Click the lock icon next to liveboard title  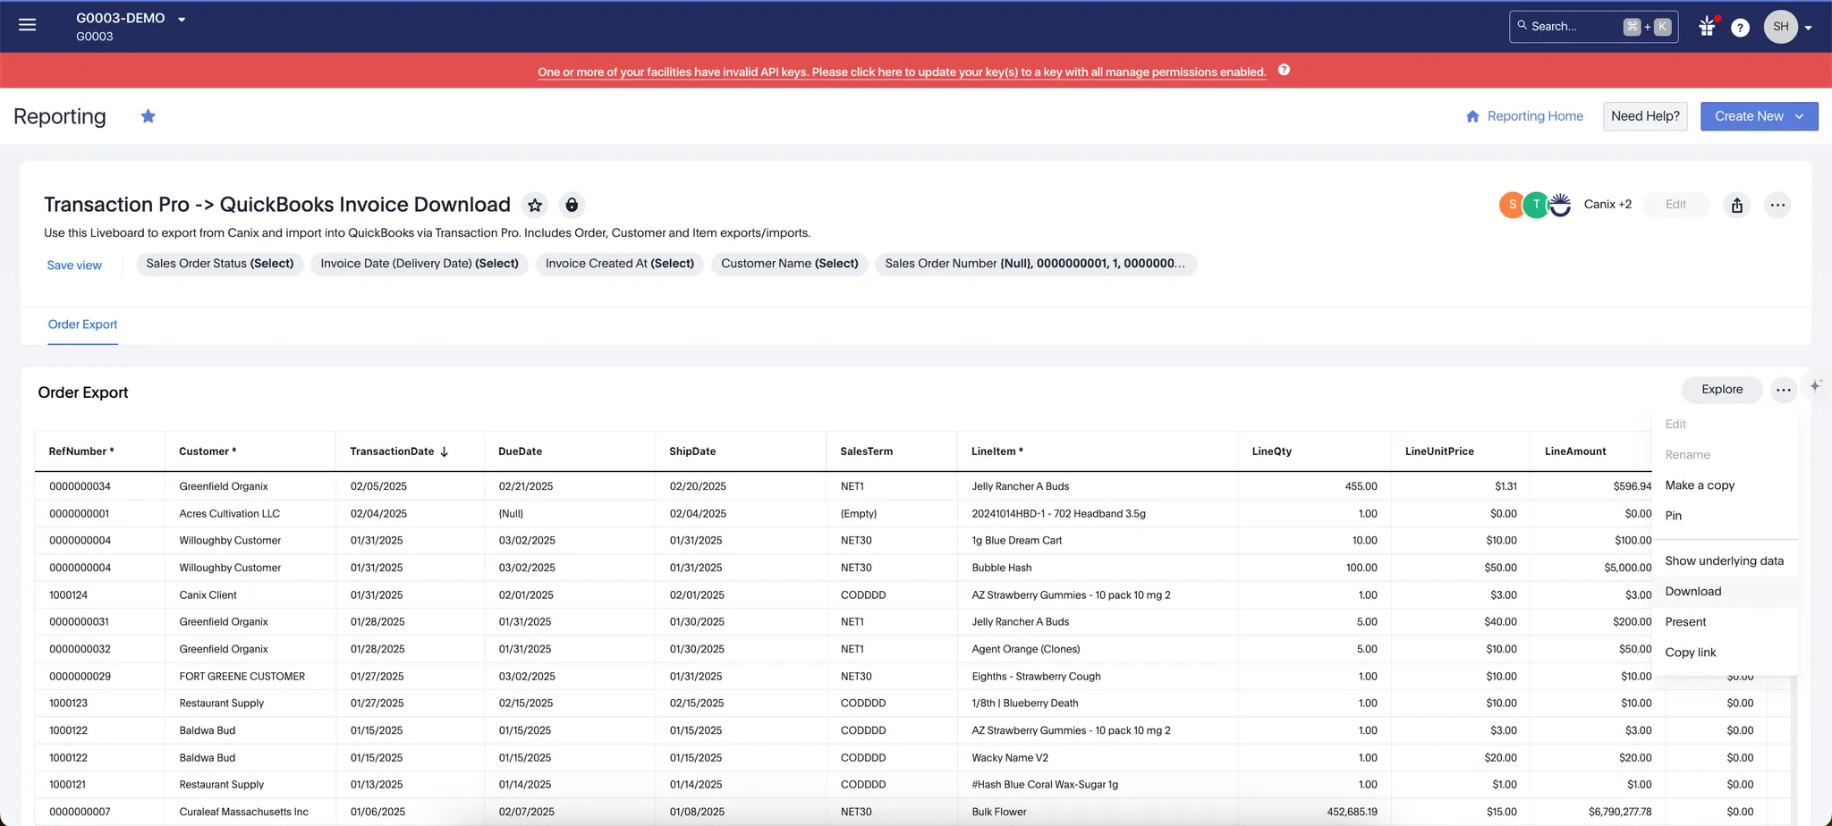tap(572, 206)
